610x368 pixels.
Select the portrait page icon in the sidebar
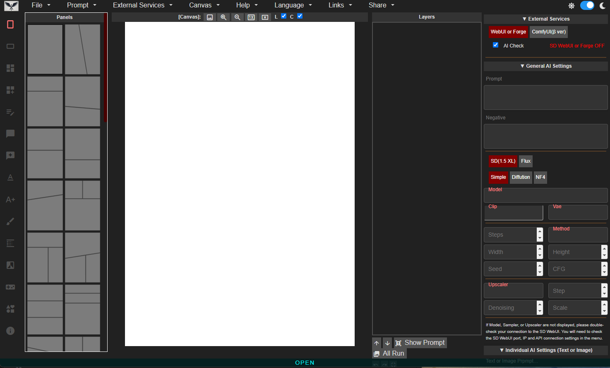click(10, 24)
